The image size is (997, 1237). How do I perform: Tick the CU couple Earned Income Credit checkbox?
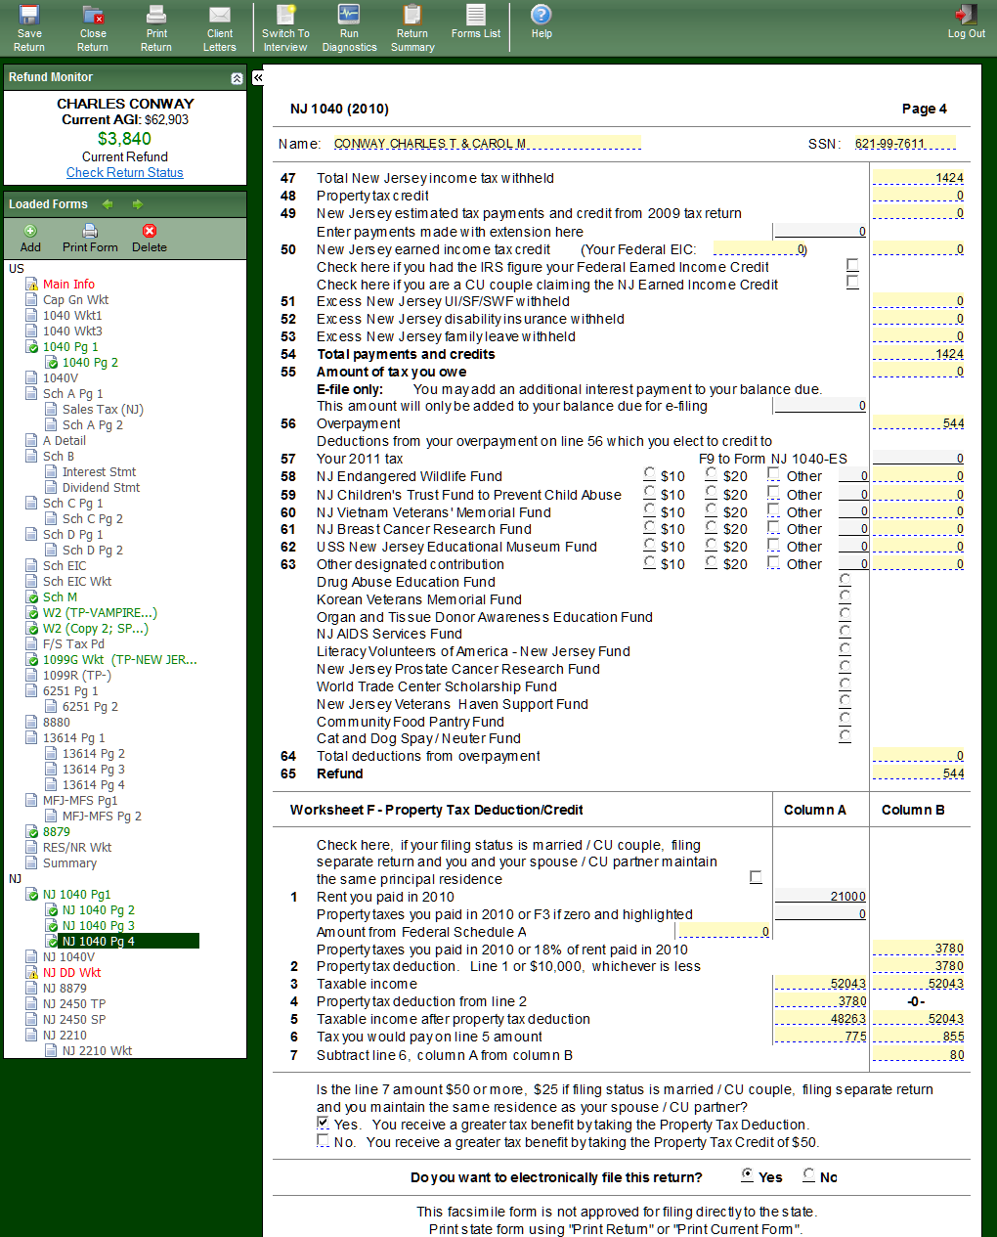(x=852, y=283)
